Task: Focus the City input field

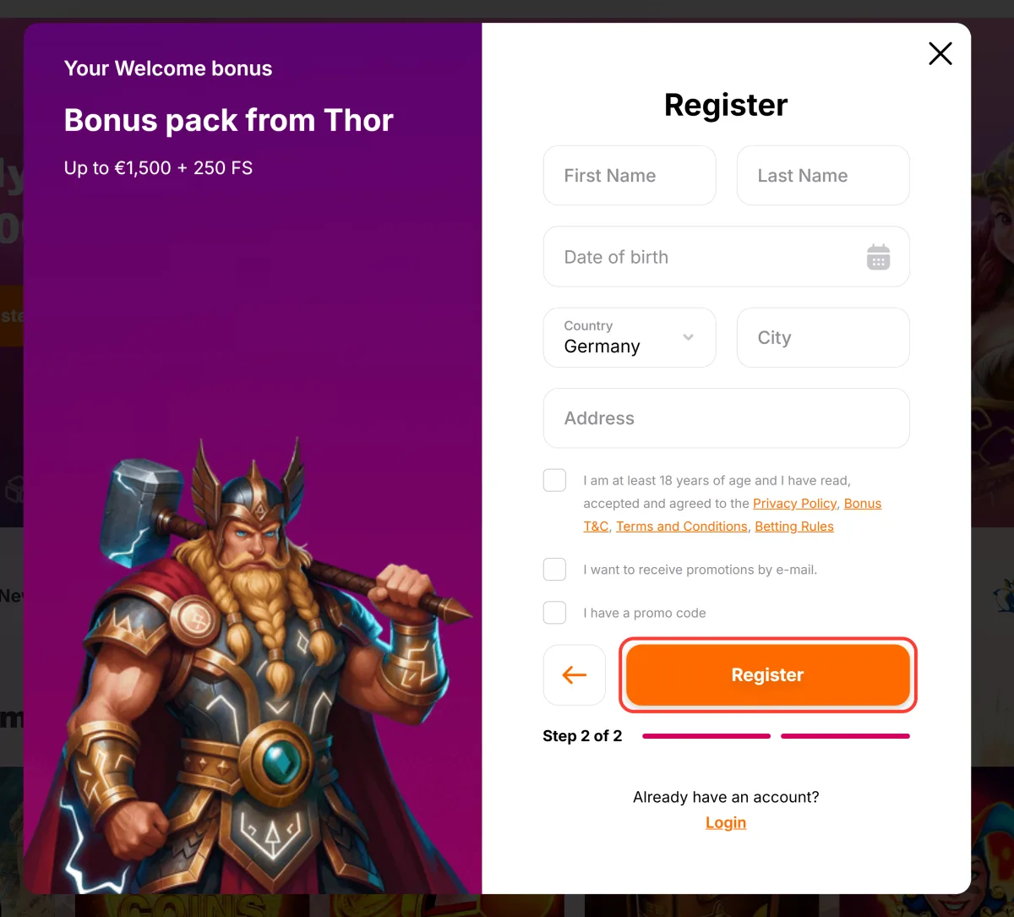Action: 823,337
